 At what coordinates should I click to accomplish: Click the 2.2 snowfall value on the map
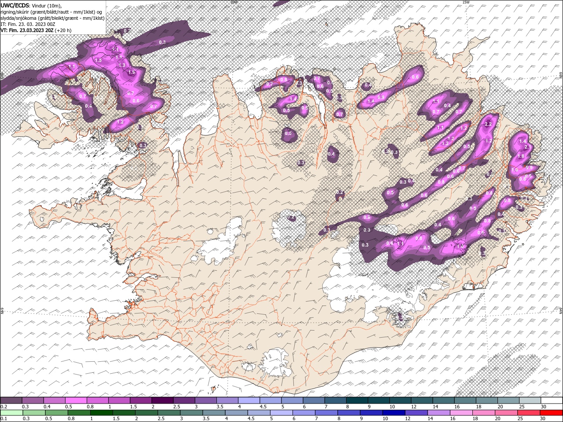[488, 124]
